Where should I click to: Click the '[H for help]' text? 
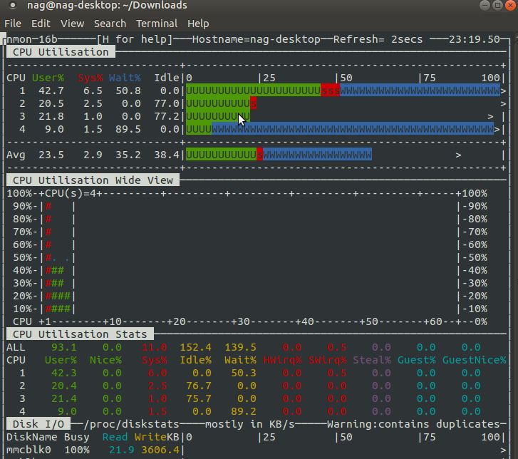[135, 39]
